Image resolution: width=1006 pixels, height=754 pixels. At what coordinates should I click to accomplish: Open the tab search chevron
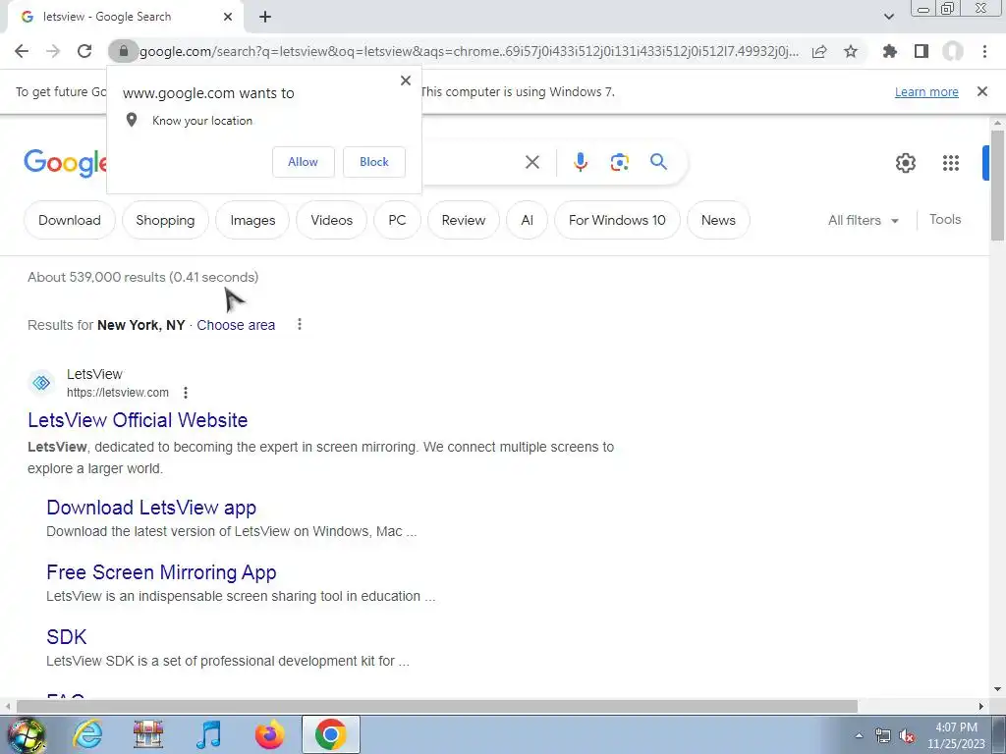pos(888,18)
